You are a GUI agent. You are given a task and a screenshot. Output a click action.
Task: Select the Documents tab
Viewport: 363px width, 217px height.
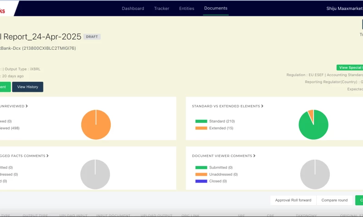click(216, 8)
